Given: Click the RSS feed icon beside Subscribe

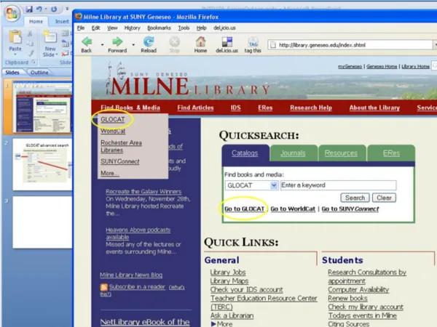Looking at the screenshot, I should pos(103,287).
